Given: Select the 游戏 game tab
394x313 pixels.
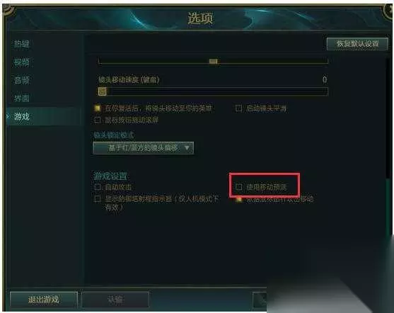Looking at the screenshot, I should (x=22, y=117).
